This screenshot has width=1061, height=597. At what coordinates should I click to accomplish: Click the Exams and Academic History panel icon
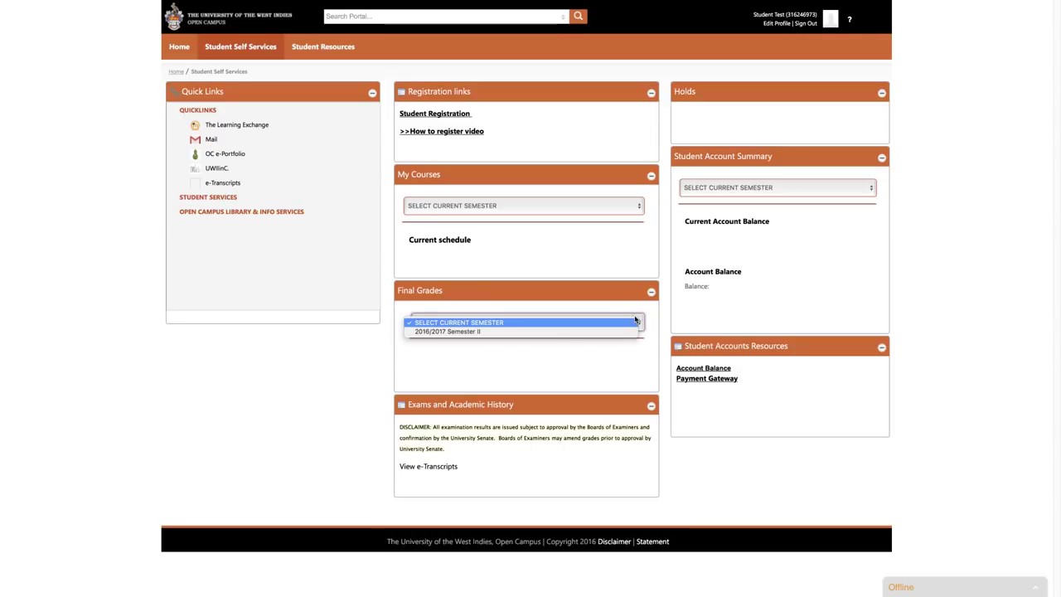pyautogui.click(x=401, y=405)
